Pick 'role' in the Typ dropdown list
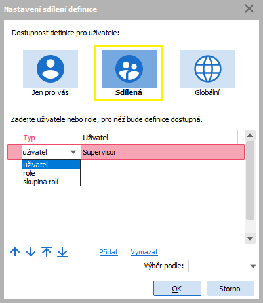Screen dimensions: 263x303 pyautogui.click(x=51, y=173)
